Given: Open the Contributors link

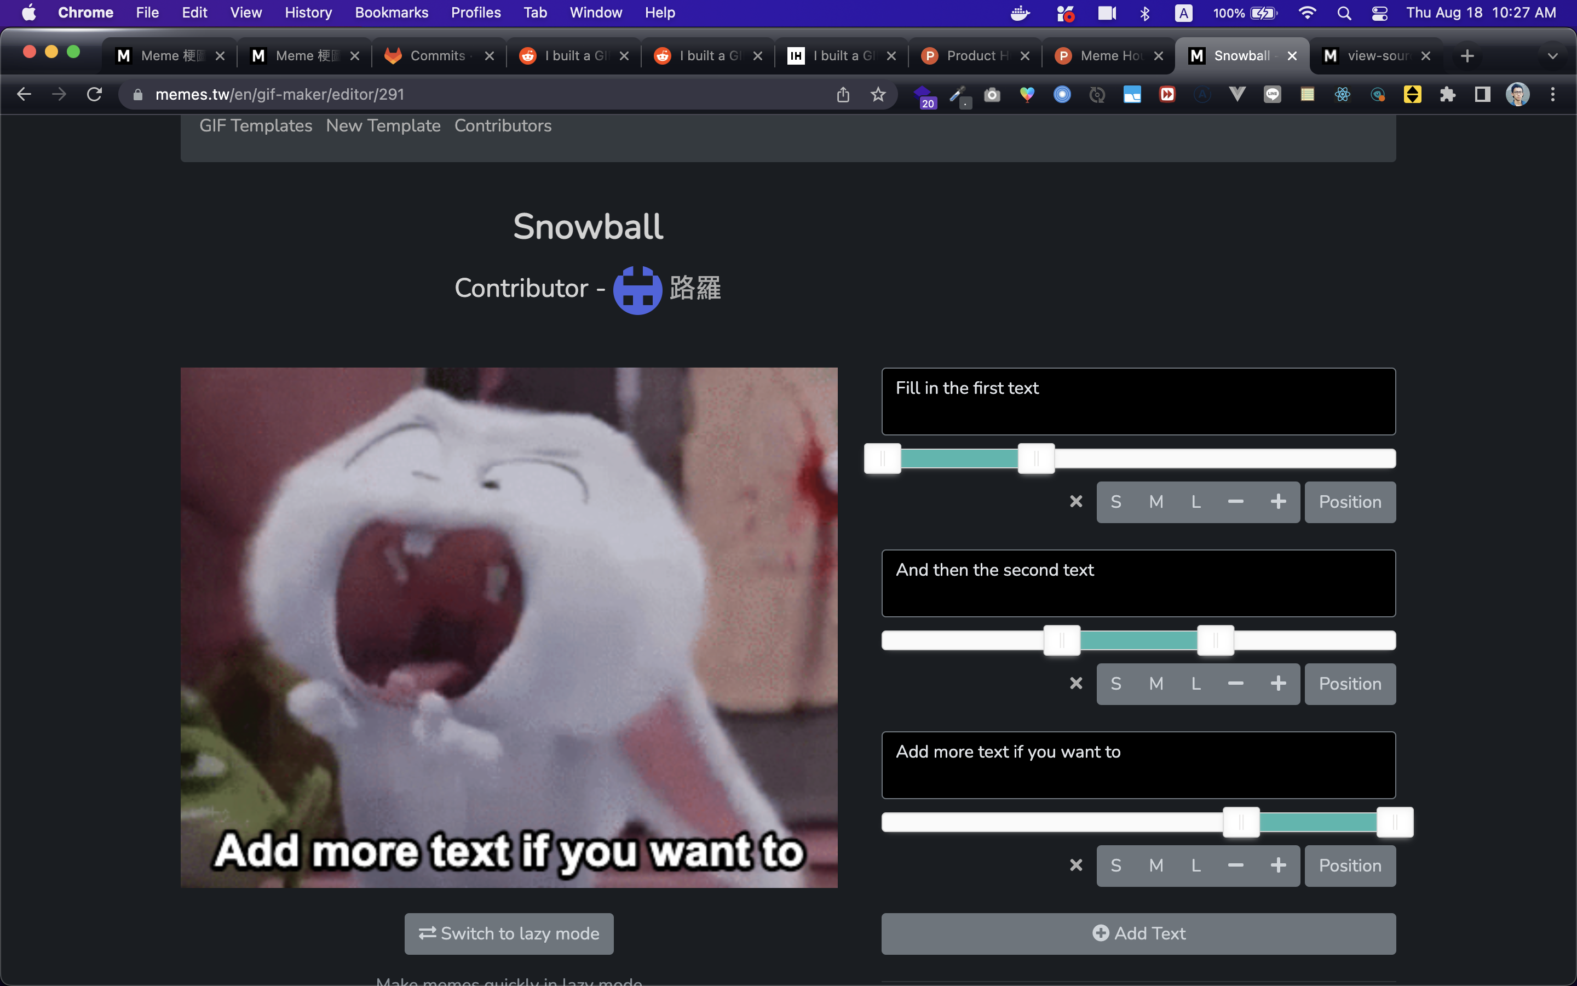Looking at the screenshot, I should [503, 126].
